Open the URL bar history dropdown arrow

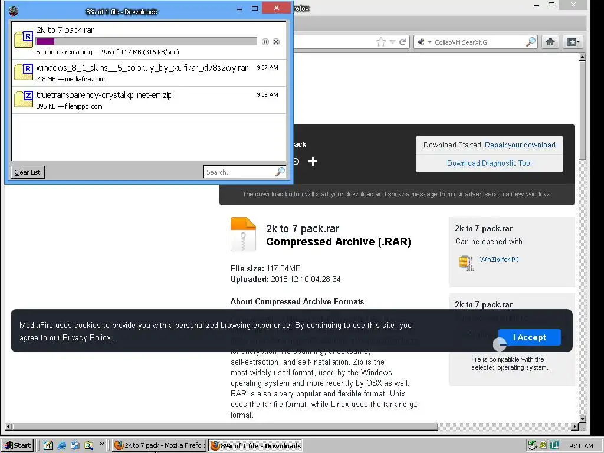click(x=392, y=42)
